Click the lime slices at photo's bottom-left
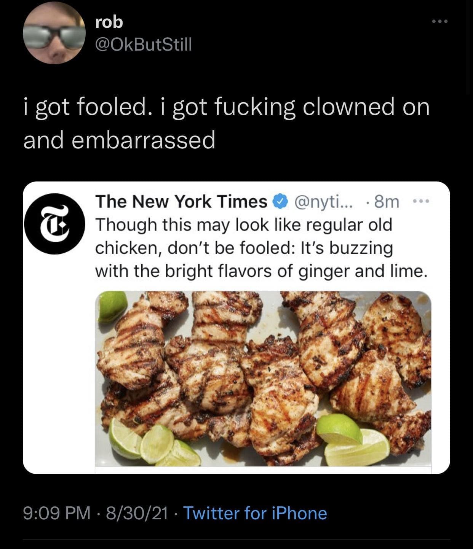Screen dimensions: 473x549 pos(152,445)
